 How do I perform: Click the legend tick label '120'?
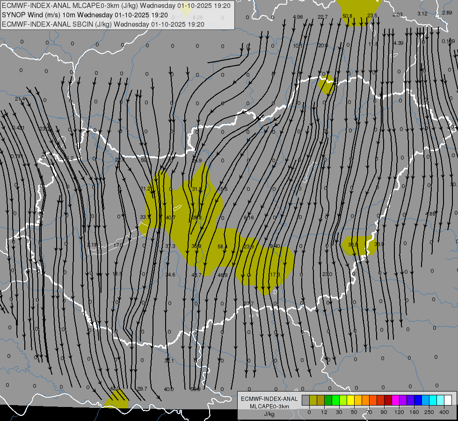(399, 412)
